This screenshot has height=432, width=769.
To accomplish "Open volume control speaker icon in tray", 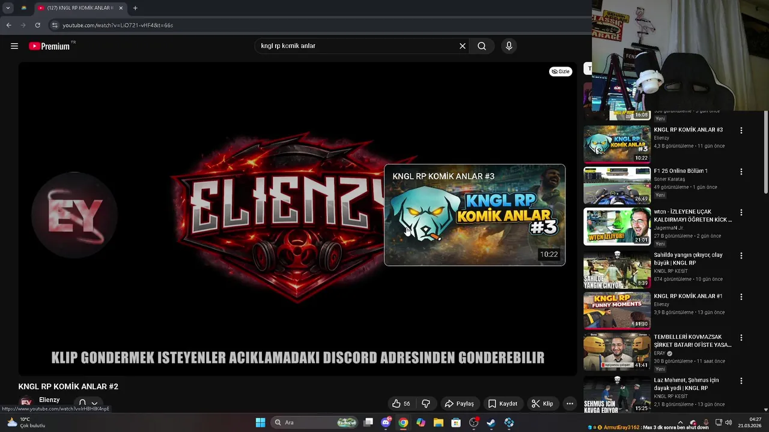I will coord(729,422).
